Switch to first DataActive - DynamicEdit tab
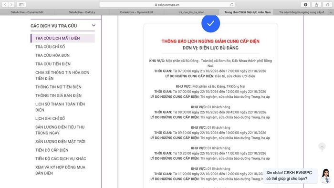The image size is (334, 188). (27, 12)
